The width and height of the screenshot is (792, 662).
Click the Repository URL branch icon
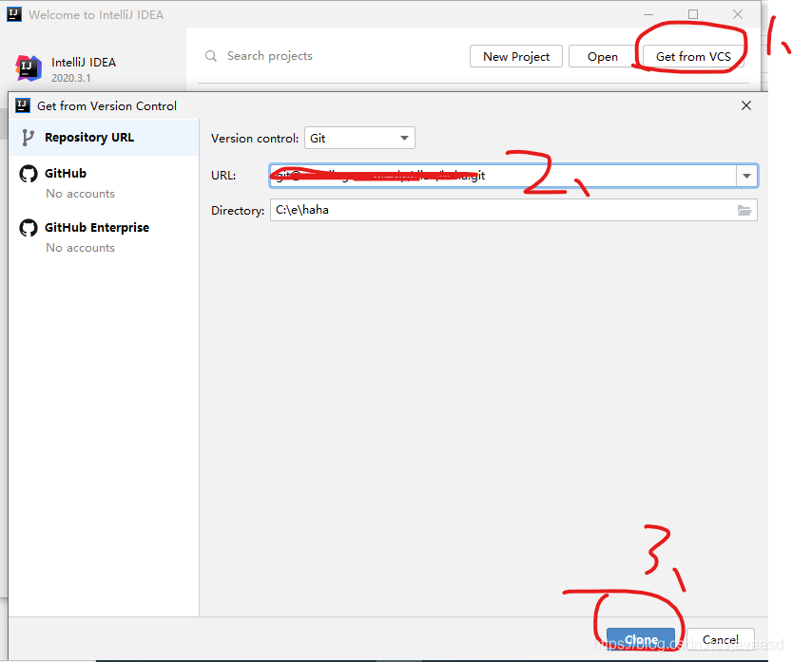click(x=28, y=138)
